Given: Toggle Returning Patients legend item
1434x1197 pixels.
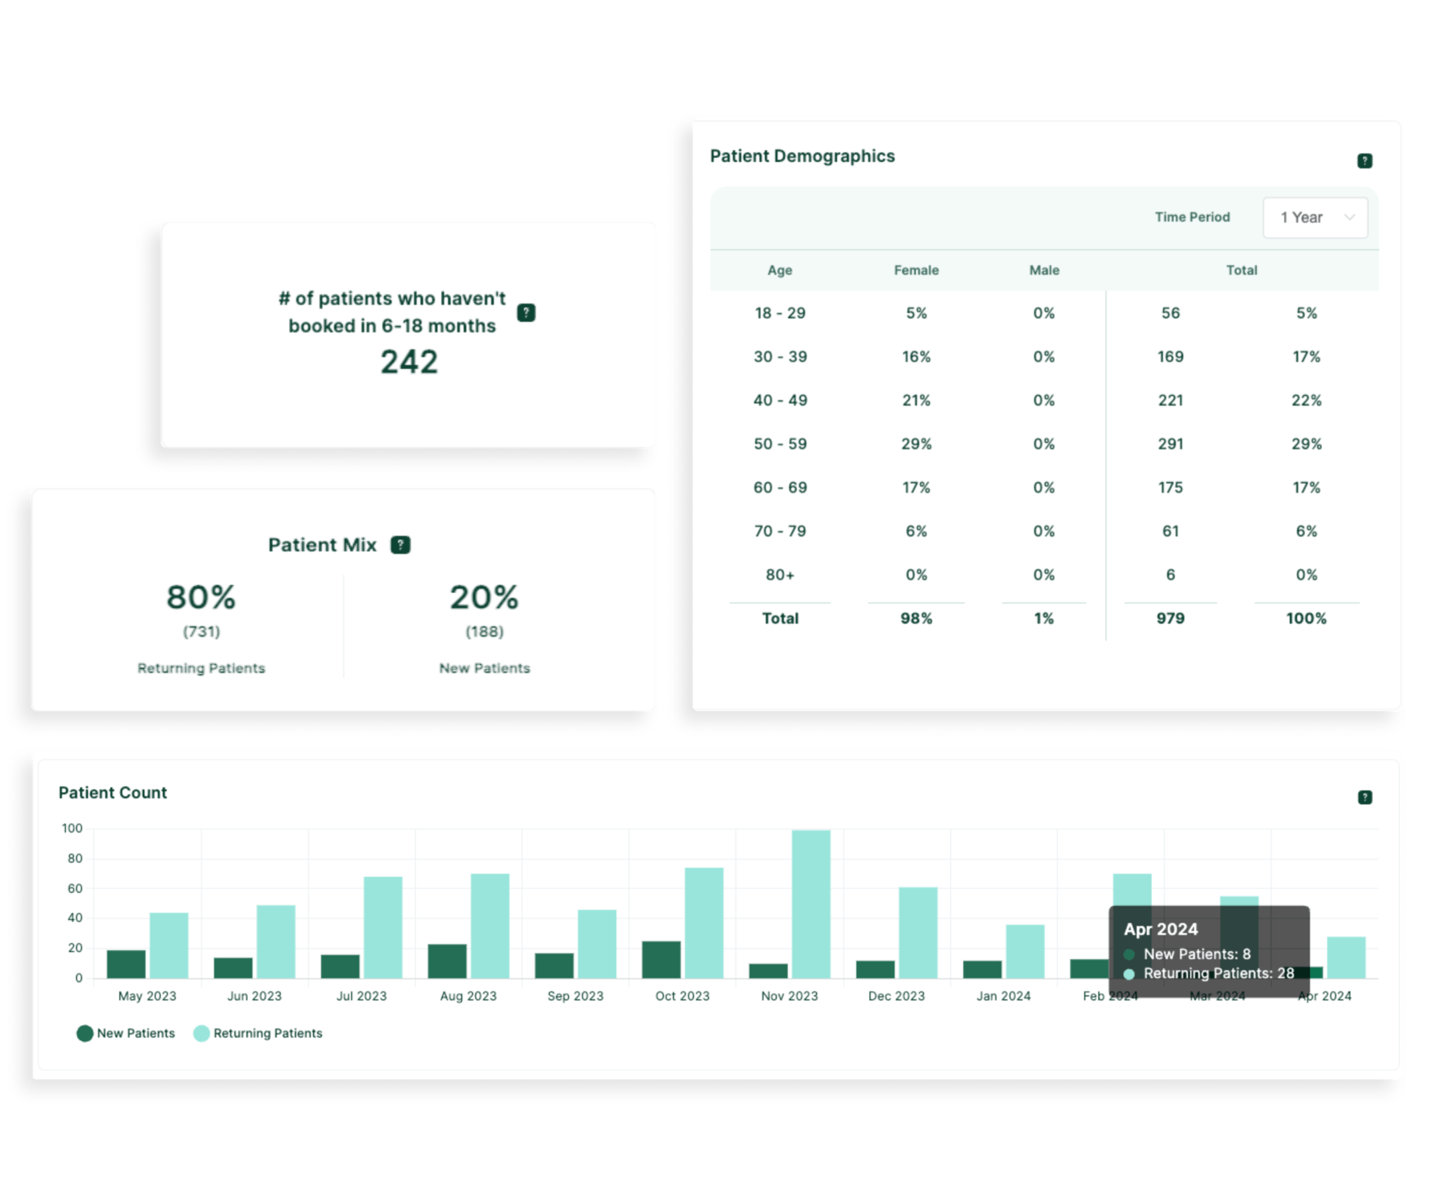Looking at the screenshot, I should pyautogui.click(x=258, y=1033).
